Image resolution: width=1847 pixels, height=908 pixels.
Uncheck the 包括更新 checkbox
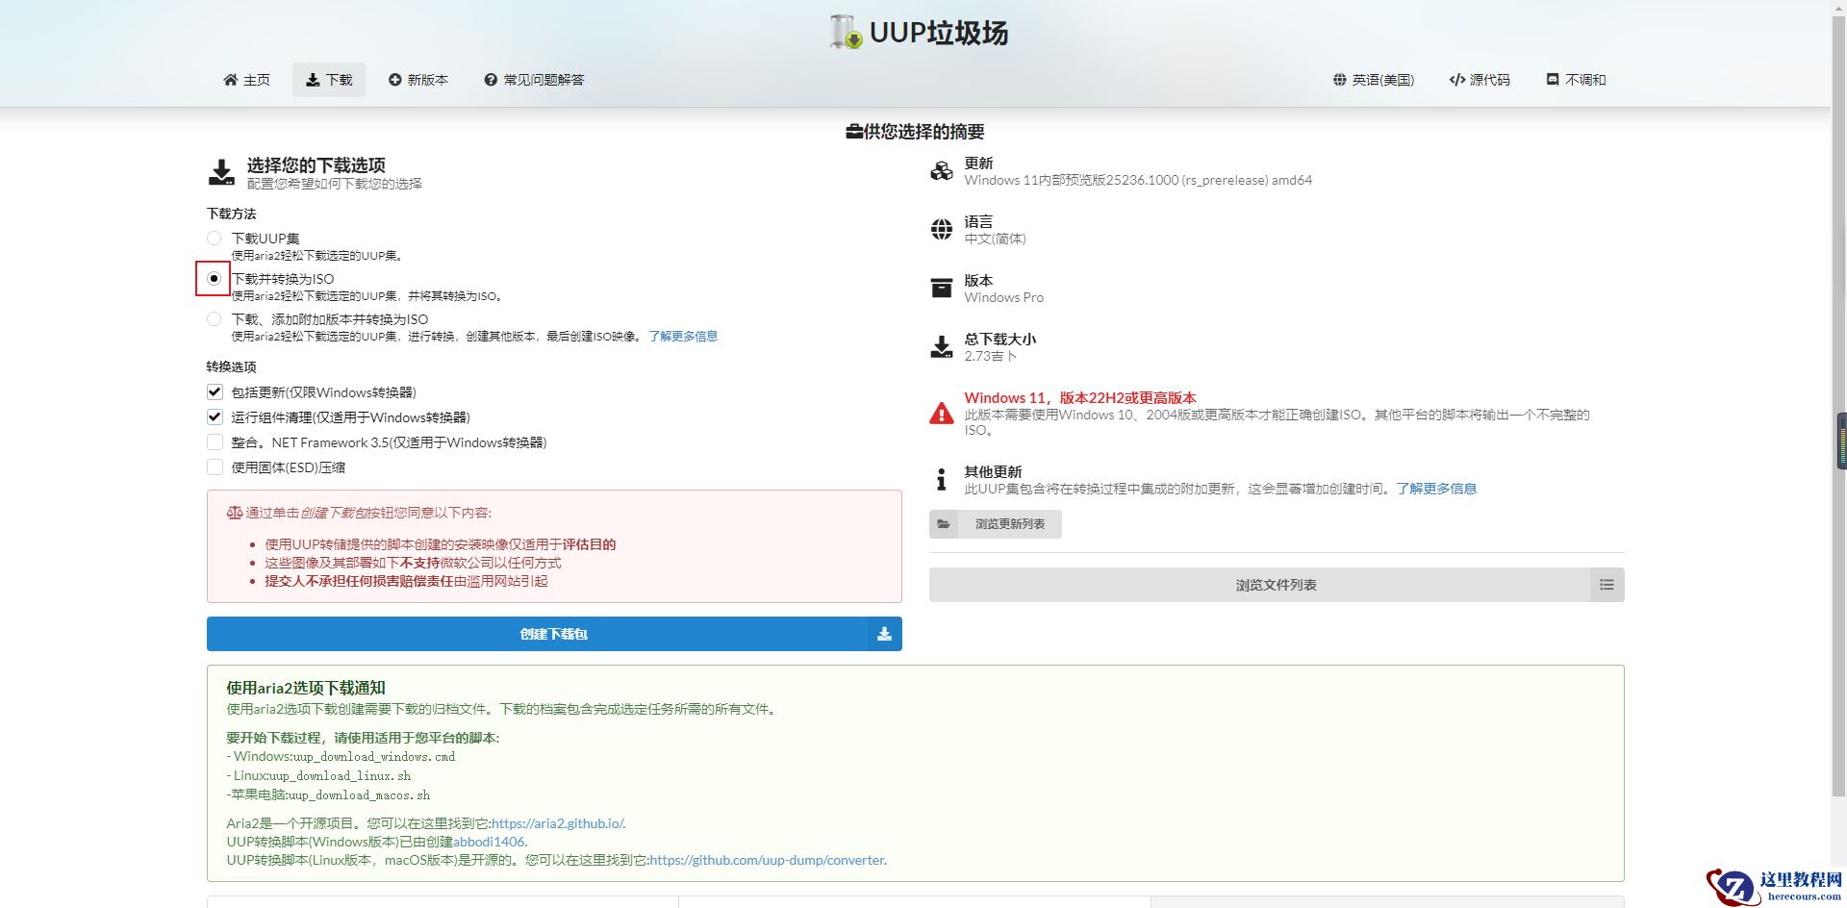coord(215,391)
